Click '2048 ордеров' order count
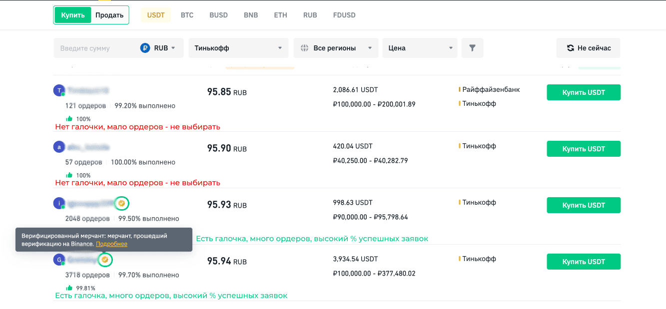 pyautogui.click(x=87, y=219)
